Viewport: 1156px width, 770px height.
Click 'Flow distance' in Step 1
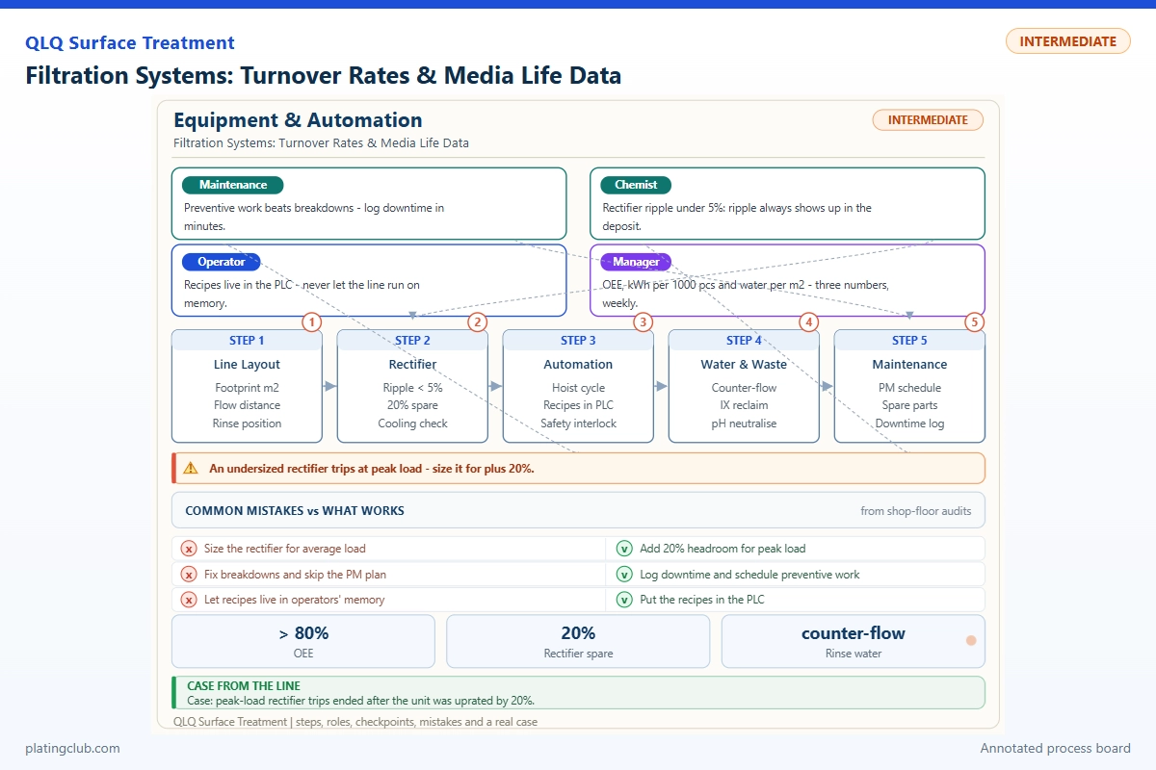247,405
